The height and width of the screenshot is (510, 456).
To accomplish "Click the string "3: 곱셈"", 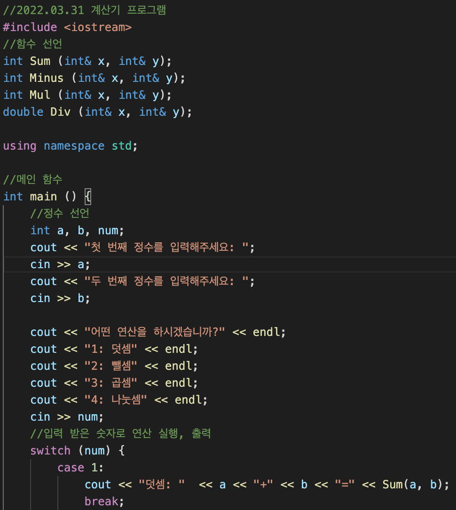I will pos(111,382).
